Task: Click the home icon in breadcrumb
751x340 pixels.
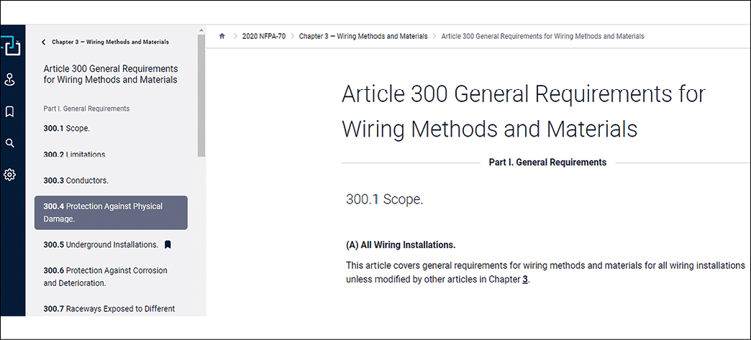Action: [222, 36]
